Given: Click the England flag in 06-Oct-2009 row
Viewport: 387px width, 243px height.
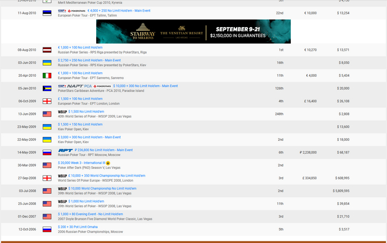Looking at the screenshot, I should pos(47,101).
